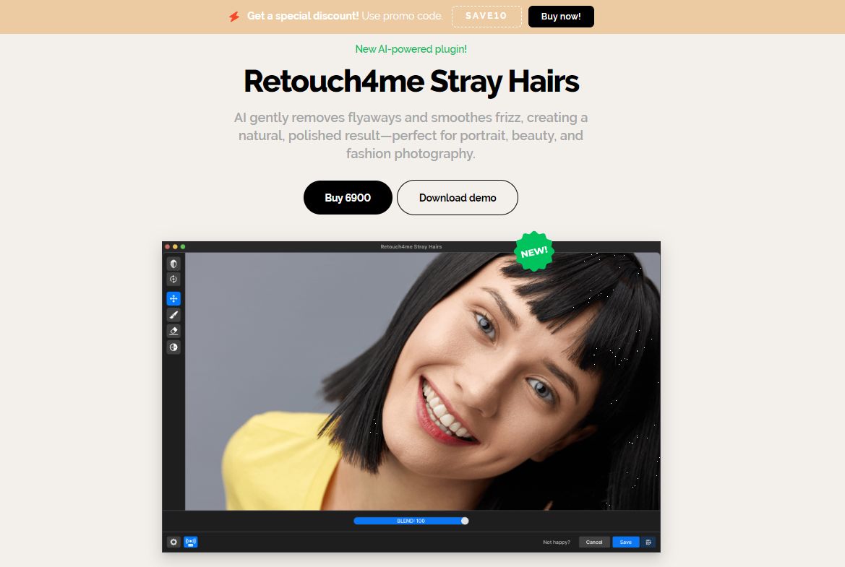Click the circular split-view tool icon
The image size is (845, 567).
[x=173, y=347]
